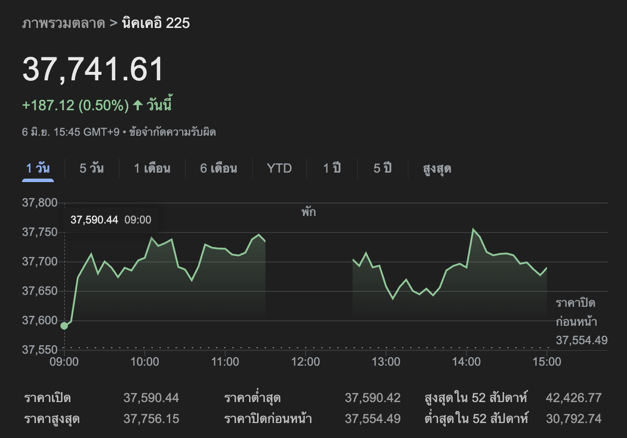This screenshot has width=627, height=438.
Task: Click the green up arrow beside วันนี้
Action: click(138, 105)
